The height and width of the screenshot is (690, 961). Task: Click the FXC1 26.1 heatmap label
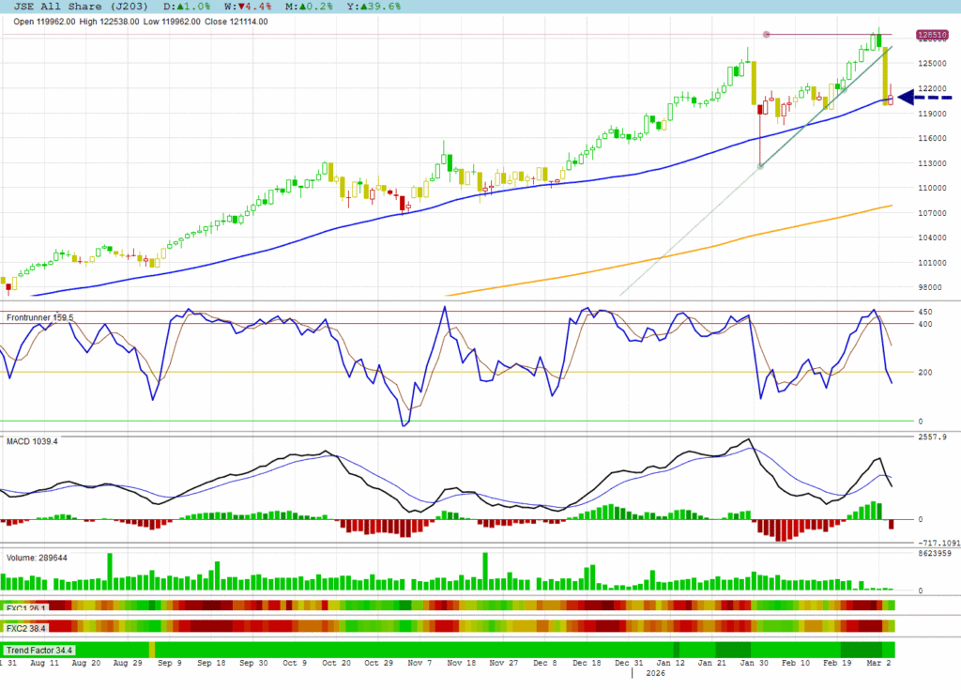27,606
